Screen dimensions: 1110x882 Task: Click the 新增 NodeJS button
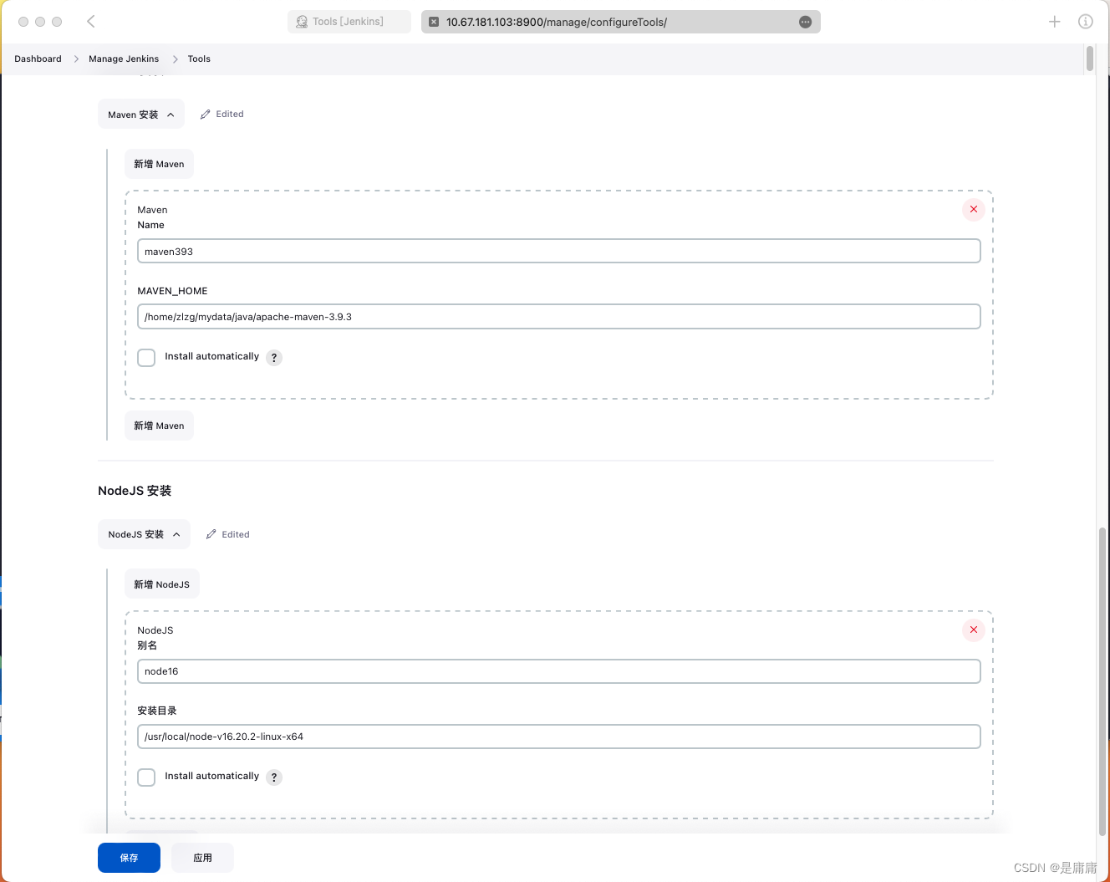162,584
